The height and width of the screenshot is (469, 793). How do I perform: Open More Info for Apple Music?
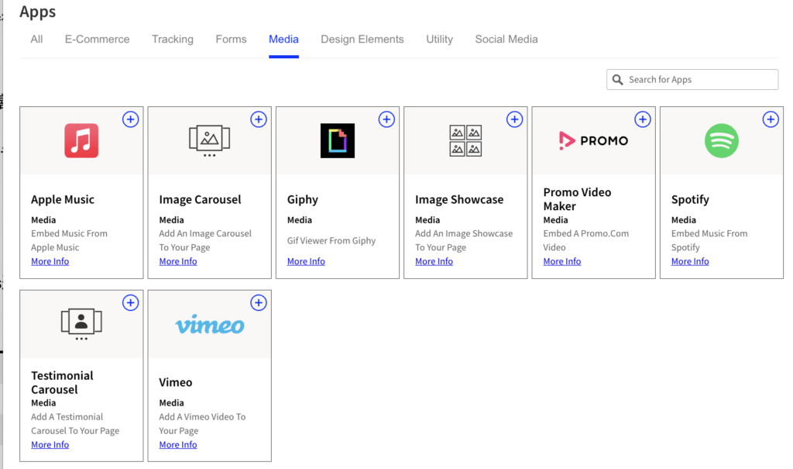click(50, 262)
